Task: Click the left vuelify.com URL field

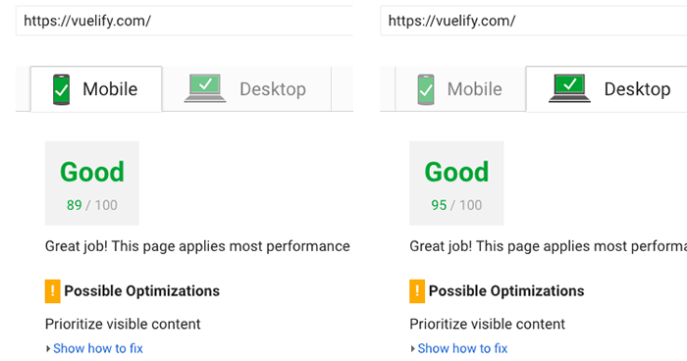Action: click(x=185, y=21)
